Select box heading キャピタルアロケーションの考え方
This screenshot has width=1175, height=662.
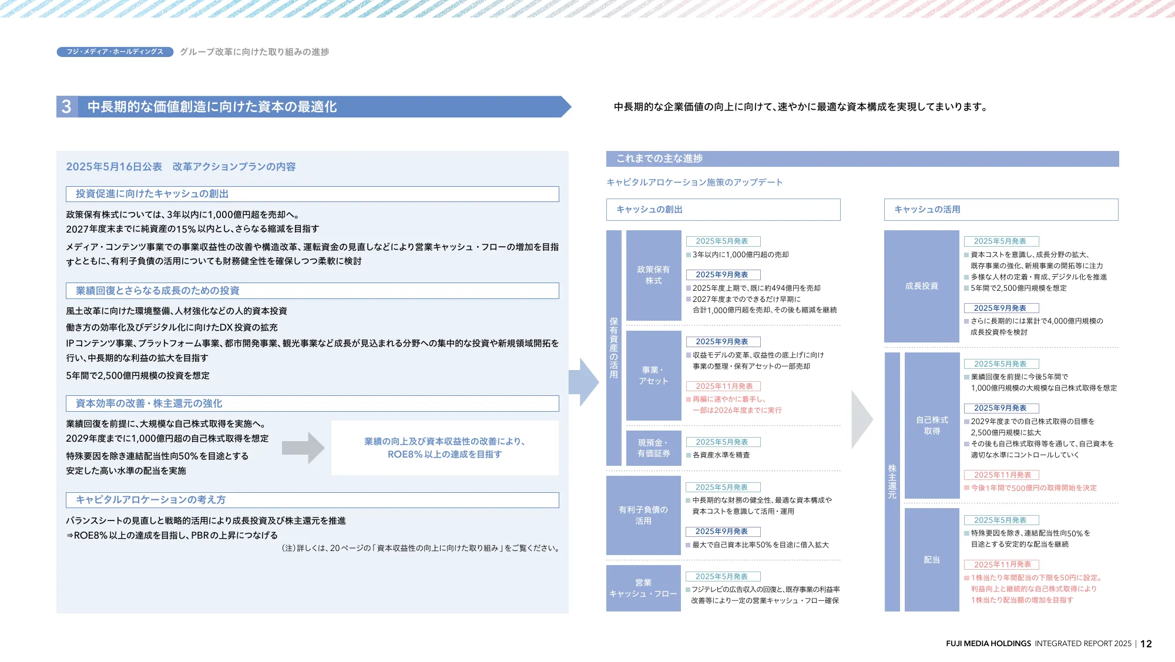[x=312, y=500]
